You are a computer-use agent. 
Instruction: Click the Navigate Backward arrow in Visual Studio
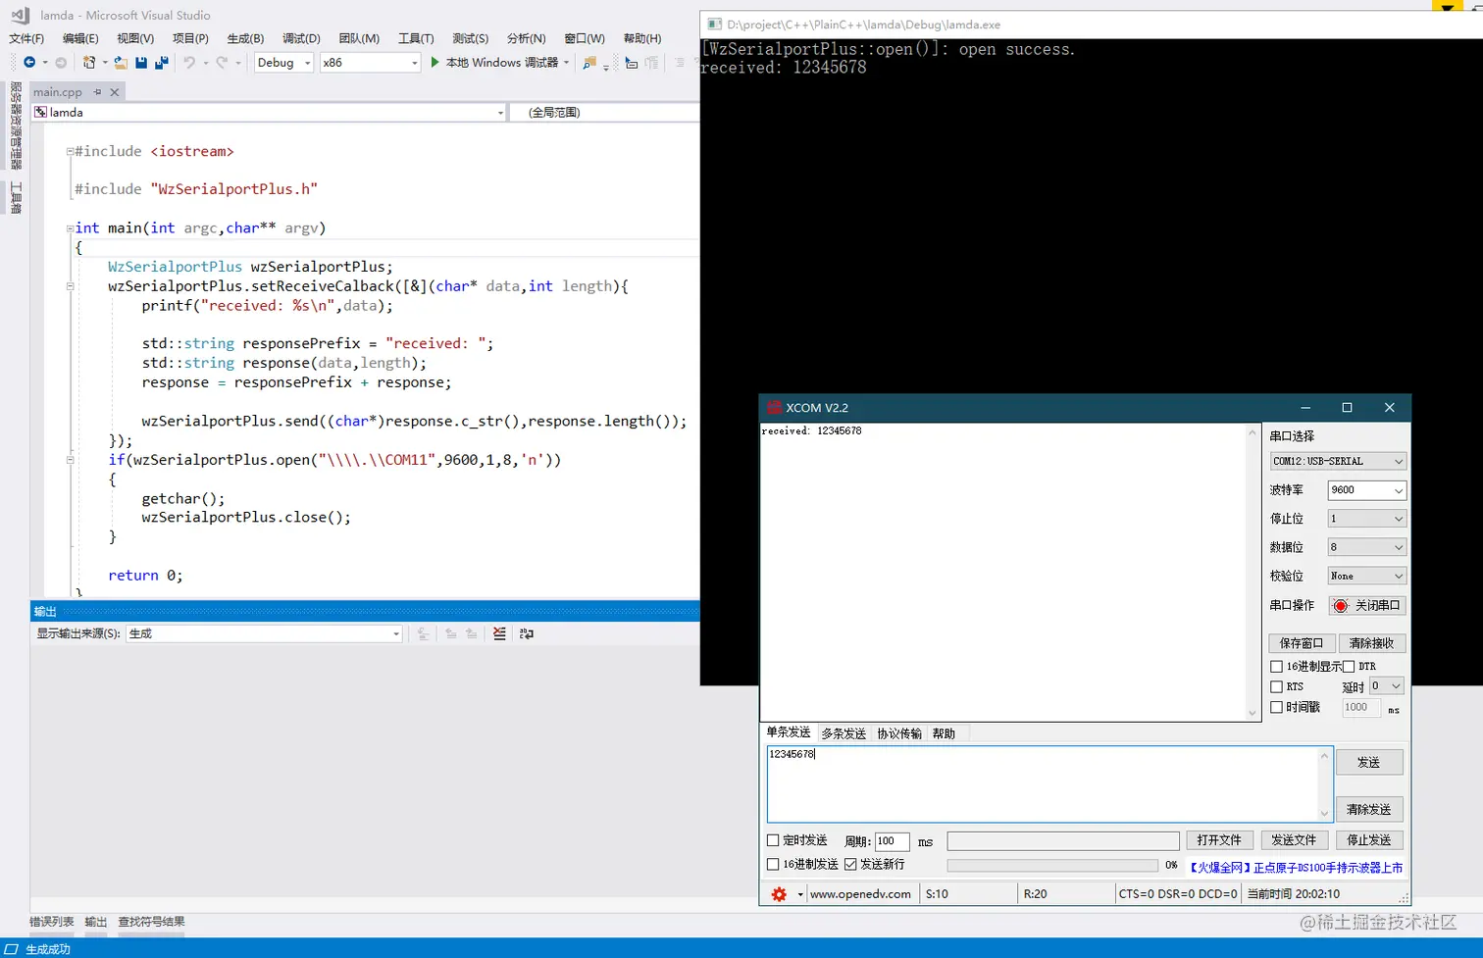click(x=29, y=62)
